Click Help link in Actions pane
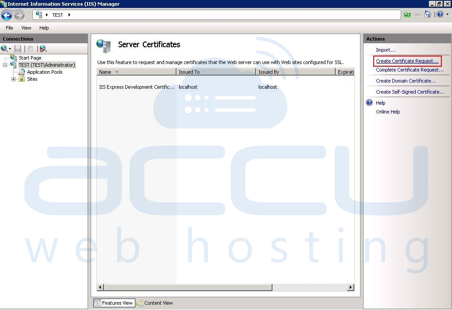This screenshot has width=452, height=310. point(380,103)
